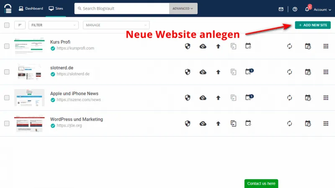Check the Apple und iPhone News checkbox
Viewport: 335px width, 188px height.
click(7, 98)
